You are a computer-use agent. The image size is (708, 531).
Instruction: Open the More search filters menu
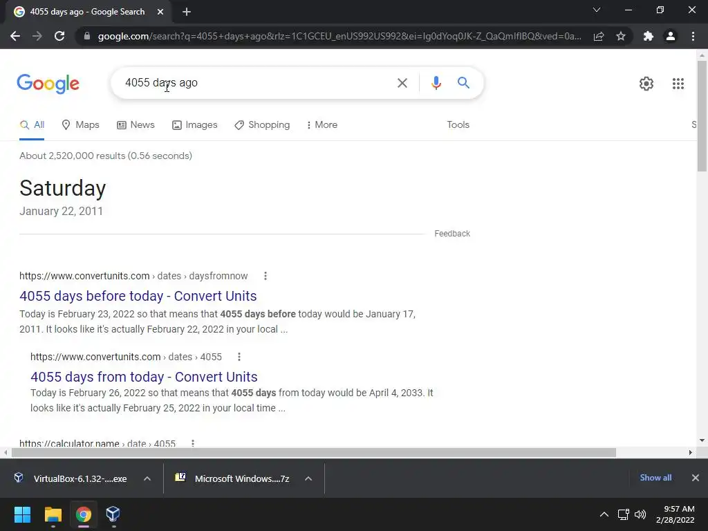[x=322, y=125]
